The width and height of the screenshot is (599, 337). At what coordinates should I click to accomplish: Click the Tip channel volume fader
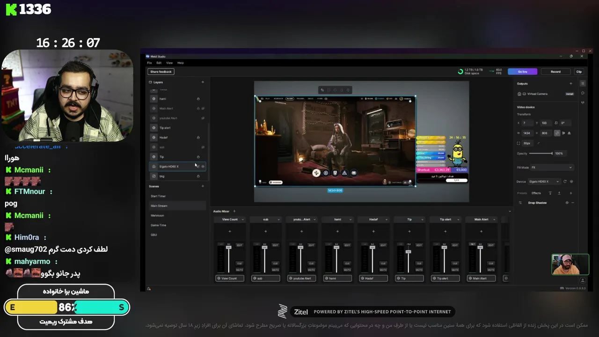coord(408,252)
